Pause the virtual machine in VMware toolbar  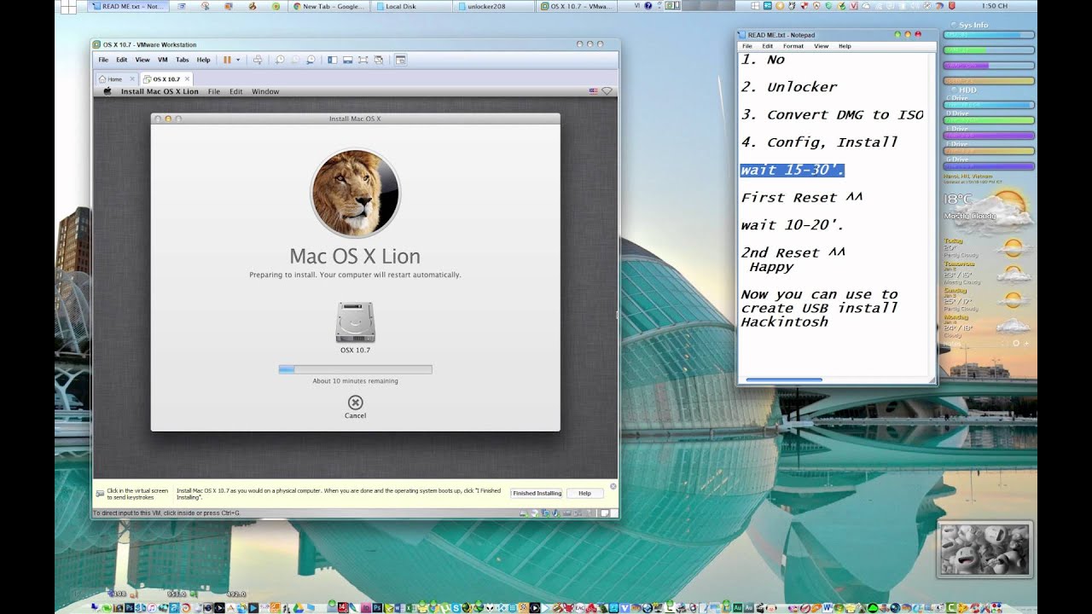(228, 60)
